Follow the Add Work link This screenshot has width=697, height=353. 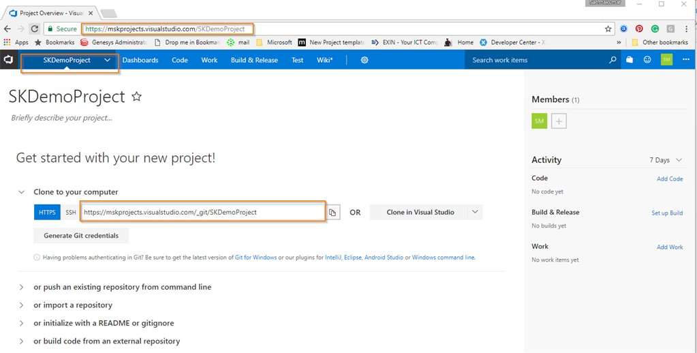[x=670, y=247]
